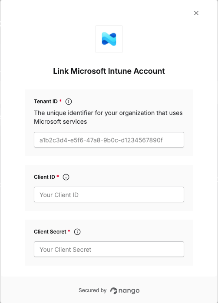Click the 'Client Secret' label

pos(50,232)
